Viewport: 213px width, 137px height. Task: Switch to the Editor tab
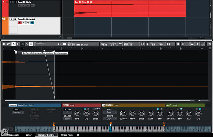[29, 135]
